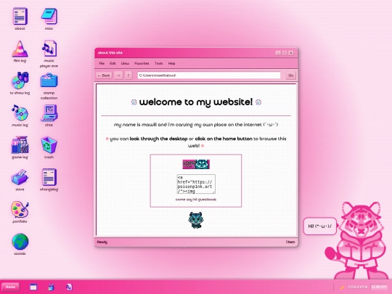
Task: Open the game log icon
Action: (20, 145)
